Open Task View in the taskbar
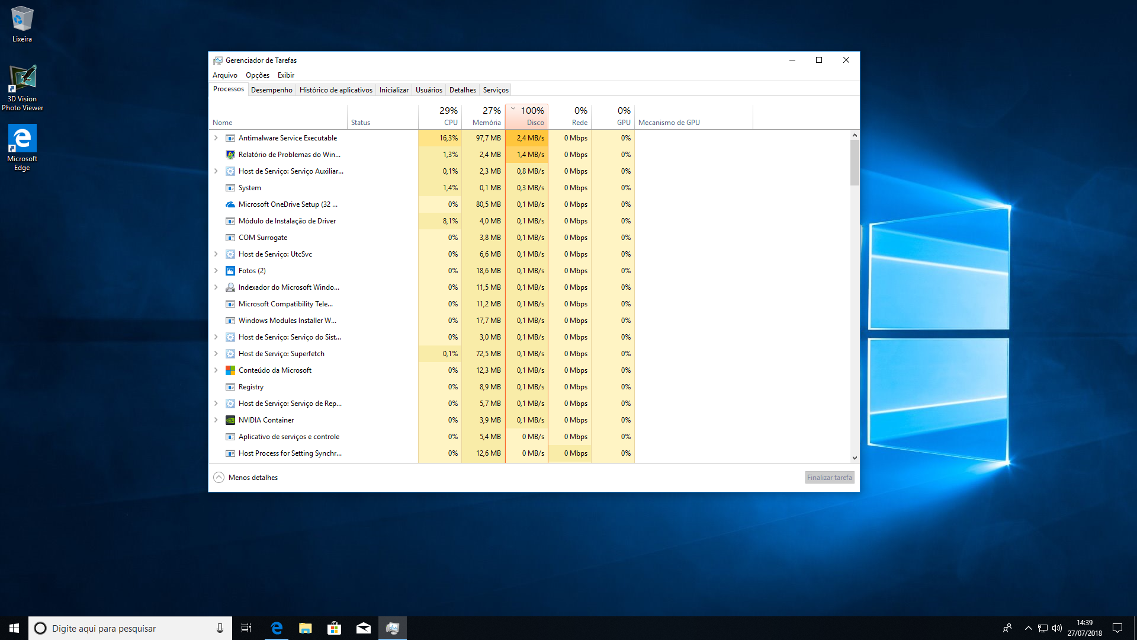1137x640 pixels. 246,628
